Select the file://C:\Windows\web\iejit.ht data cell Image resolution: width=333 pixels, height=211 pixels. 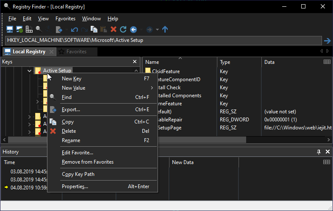pyautogui.click(x=298, y=128)
